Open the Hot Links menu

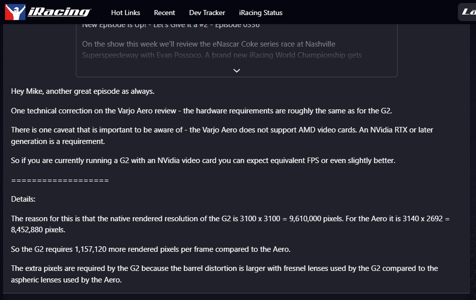[x=125, y=13]
